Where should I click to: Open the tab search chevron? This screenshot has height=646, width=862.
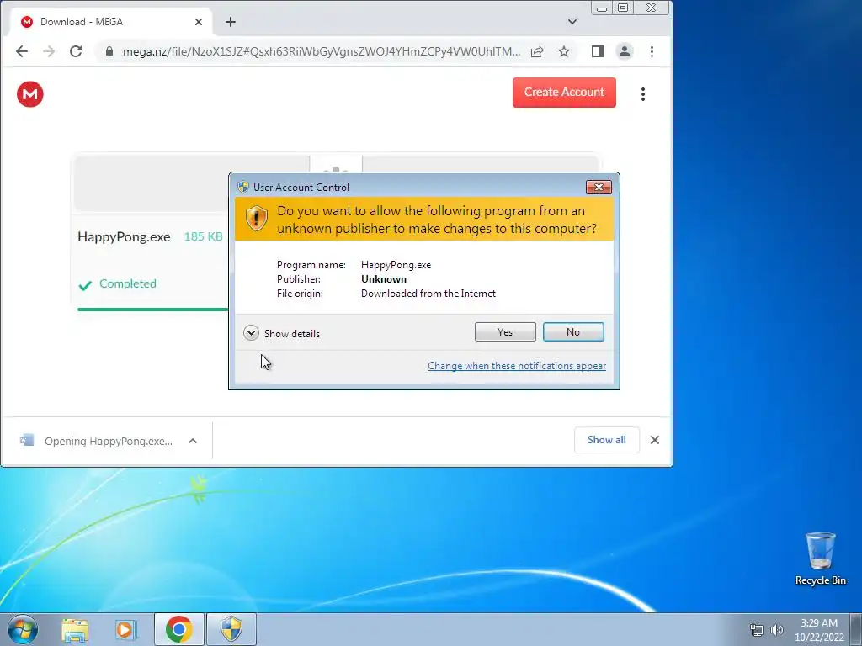click(572, 22)
